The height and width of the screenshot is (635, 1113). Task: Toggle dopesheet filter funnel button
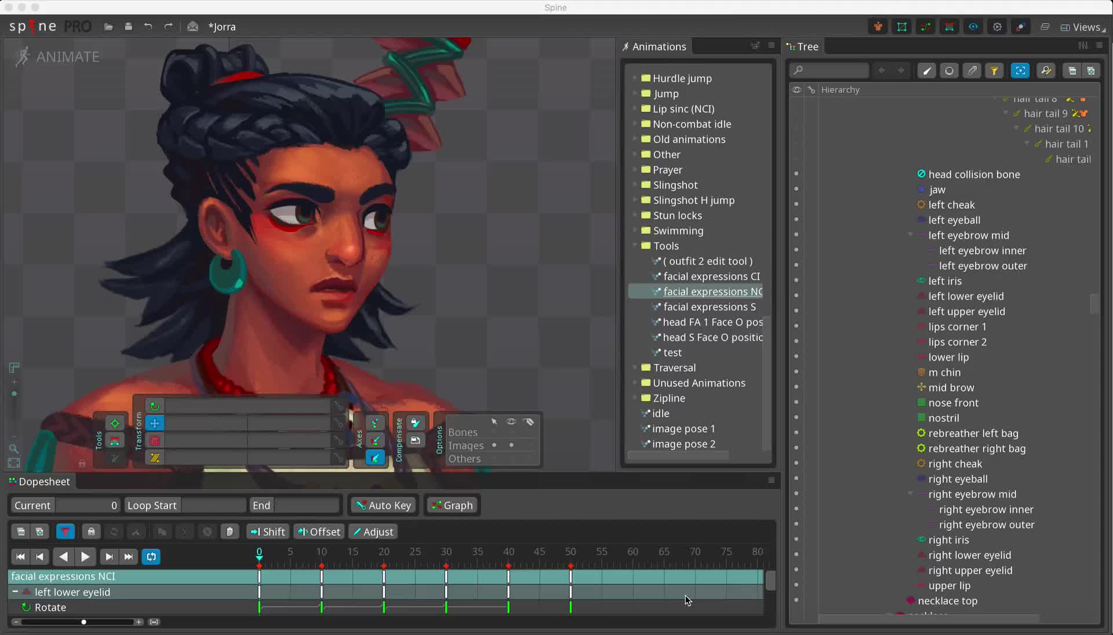(x=65, y=531)
